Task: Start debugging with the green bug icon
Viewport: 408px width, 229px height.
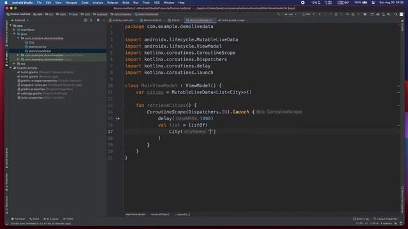Action: (336, 14)
